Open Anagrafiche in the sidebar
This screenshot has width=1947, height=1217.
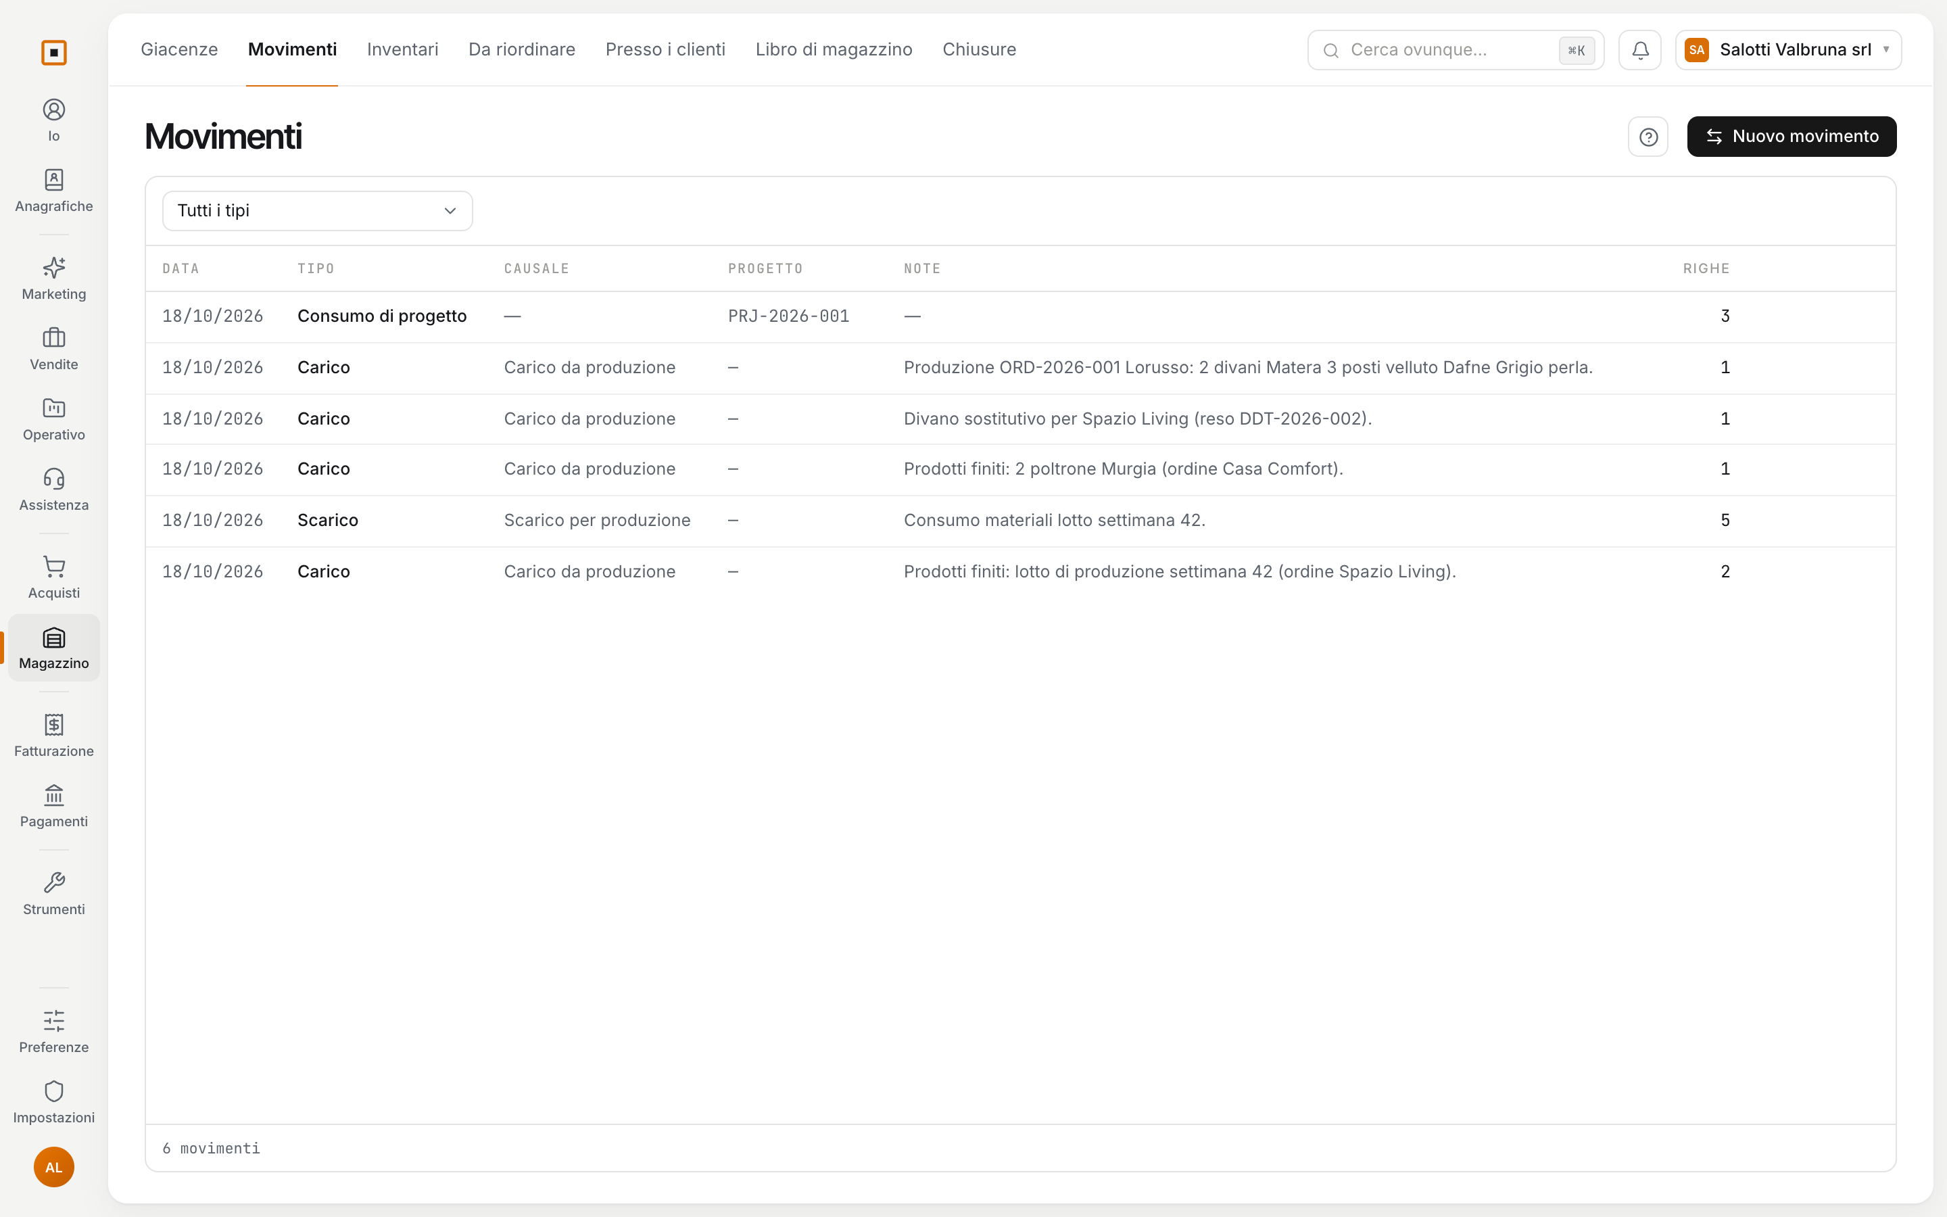pos(54,191)
